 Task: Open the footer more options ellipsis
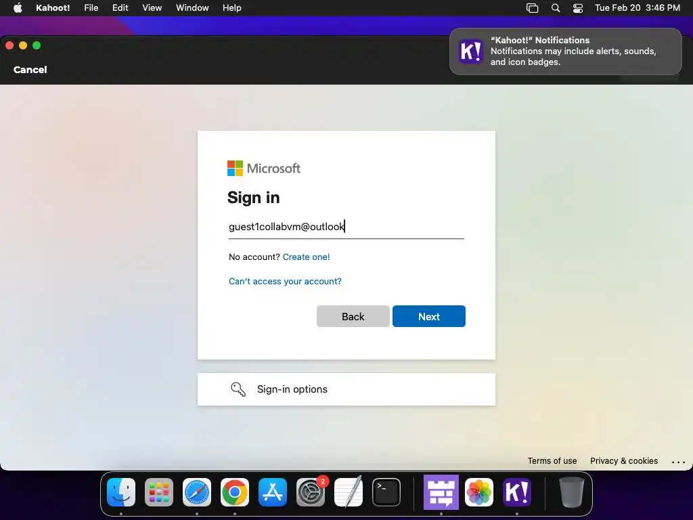(x=678, y=462)
